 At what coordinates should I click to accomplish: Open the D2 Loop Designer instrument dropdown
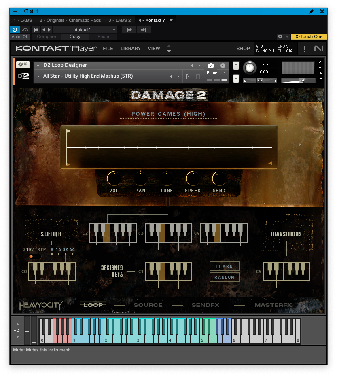point(38,65)
